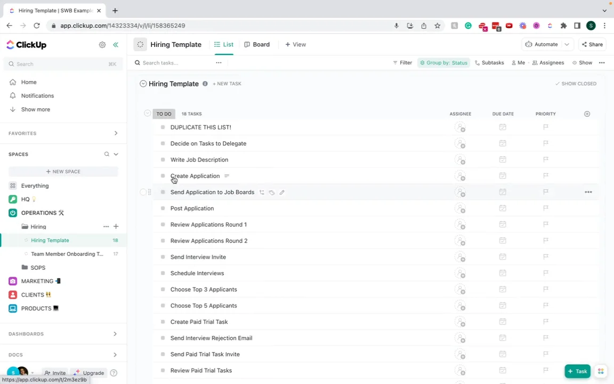This screenshot has width=614, height=384.
Task: Expand the Favorites section
Action: coord(116,133)
